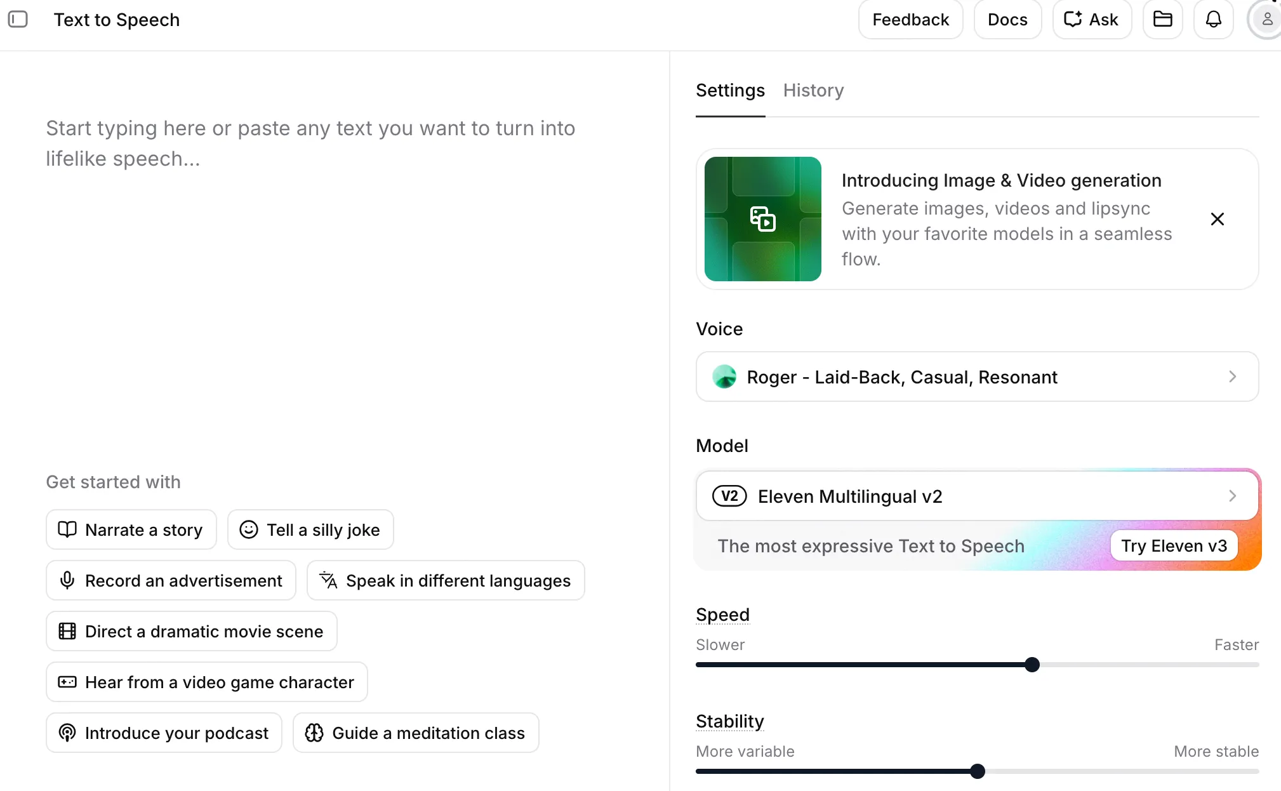Screen dimensions: 1281x791
Task: Switch to the History tab
Action: point(813,90)
